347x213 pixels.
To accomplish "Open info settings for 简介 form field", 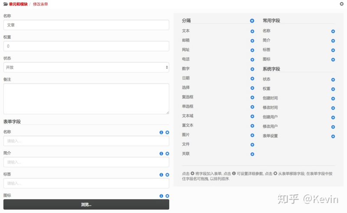I will [161, 154].
